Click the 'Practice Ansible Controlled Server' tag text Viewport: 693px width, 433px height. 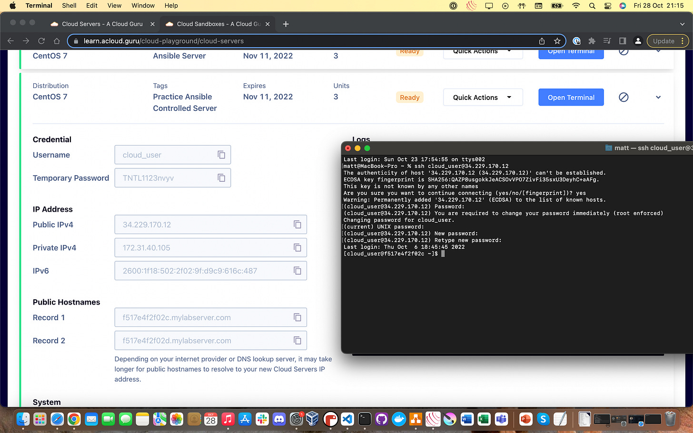(x=185, y=102)
